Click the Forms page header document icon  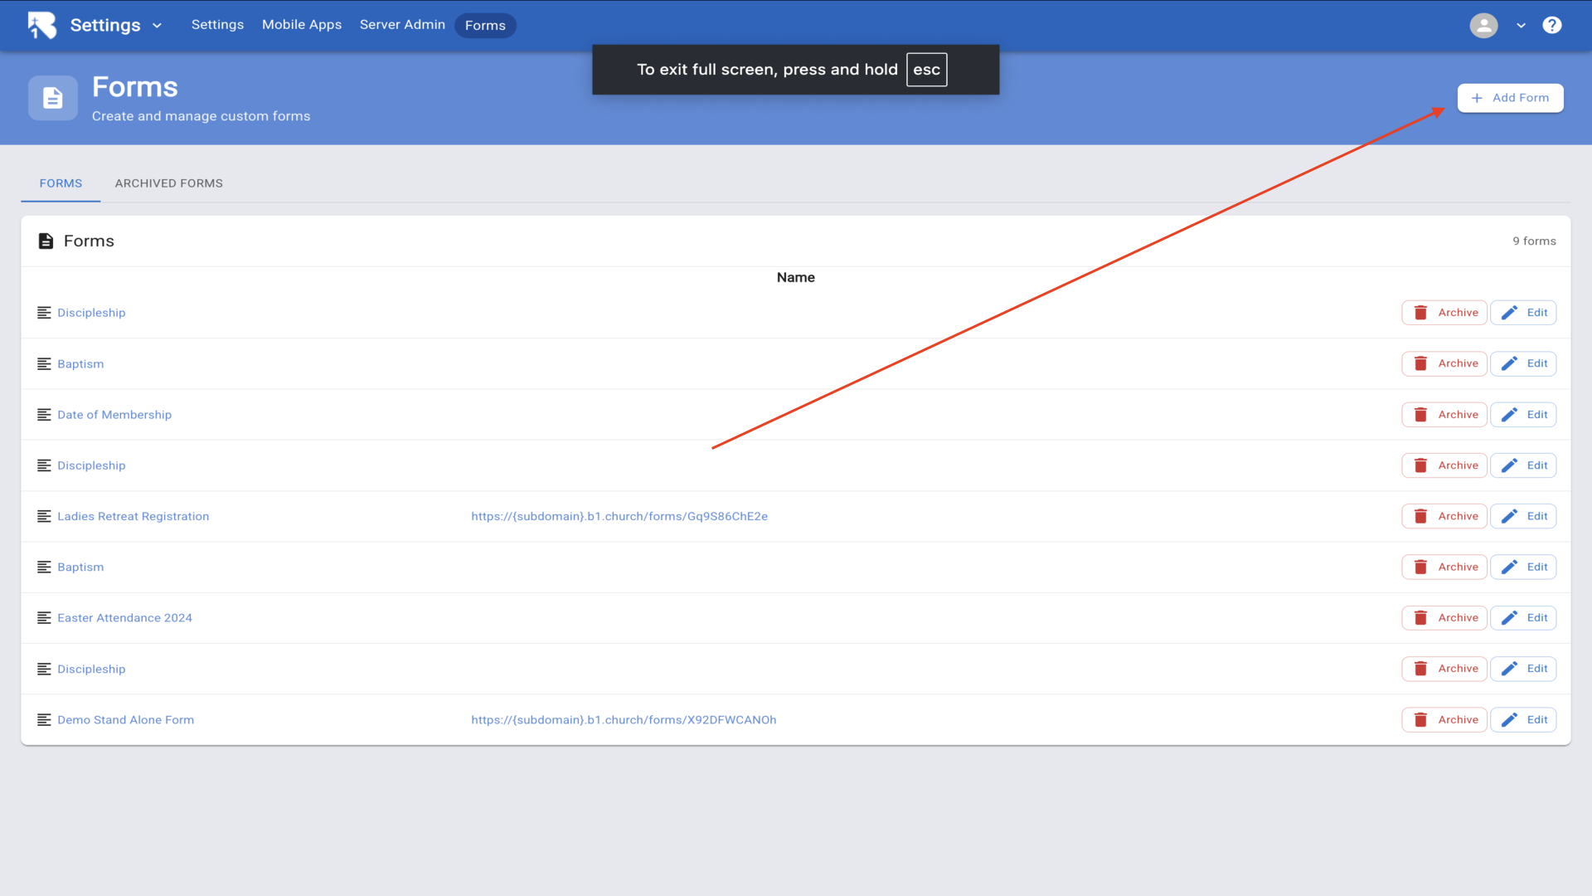(x=53, y=98)
